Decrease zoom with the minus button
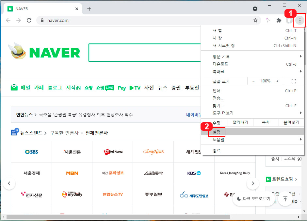307x221 pixels. click(253, 81)
